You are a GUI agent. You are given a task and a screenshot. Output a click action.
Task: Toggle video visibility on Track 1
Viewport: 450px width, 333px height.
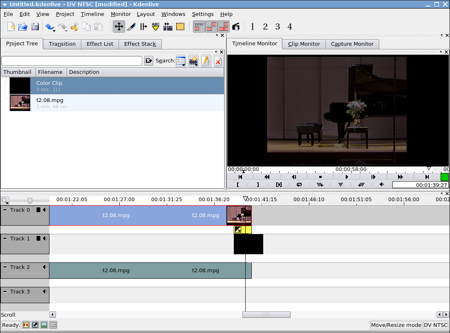(38, 238)
